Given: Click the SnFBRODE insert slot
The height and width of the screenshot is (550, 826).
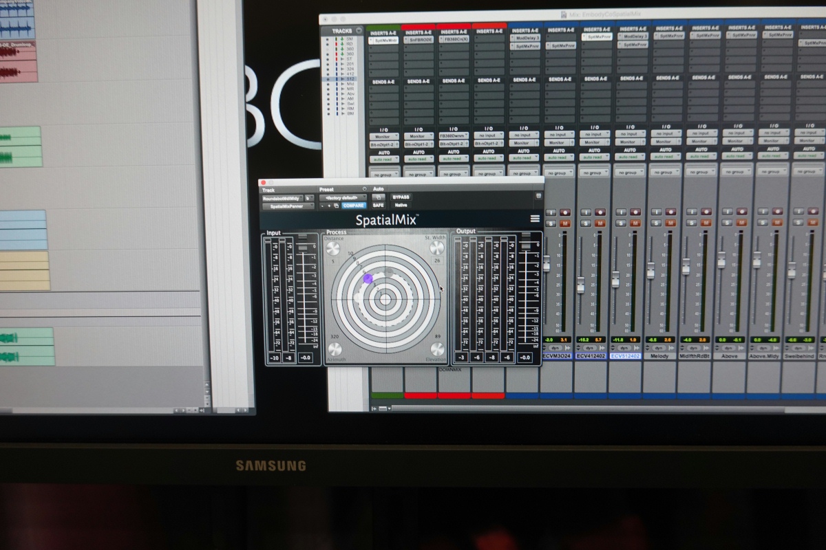Looking at the screenshot, I should click(x=419, y=40).
